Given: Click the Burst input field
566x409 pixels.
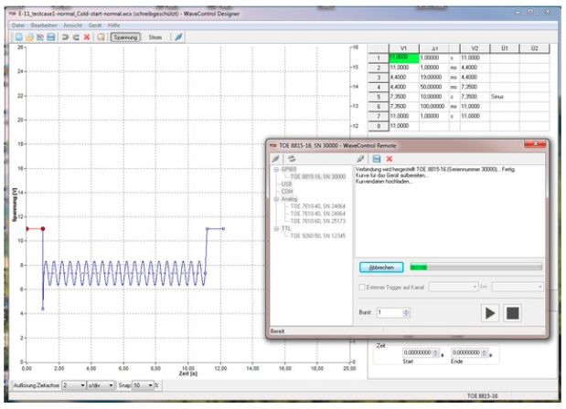Looking at the screenshot, I should pos(390,313).
